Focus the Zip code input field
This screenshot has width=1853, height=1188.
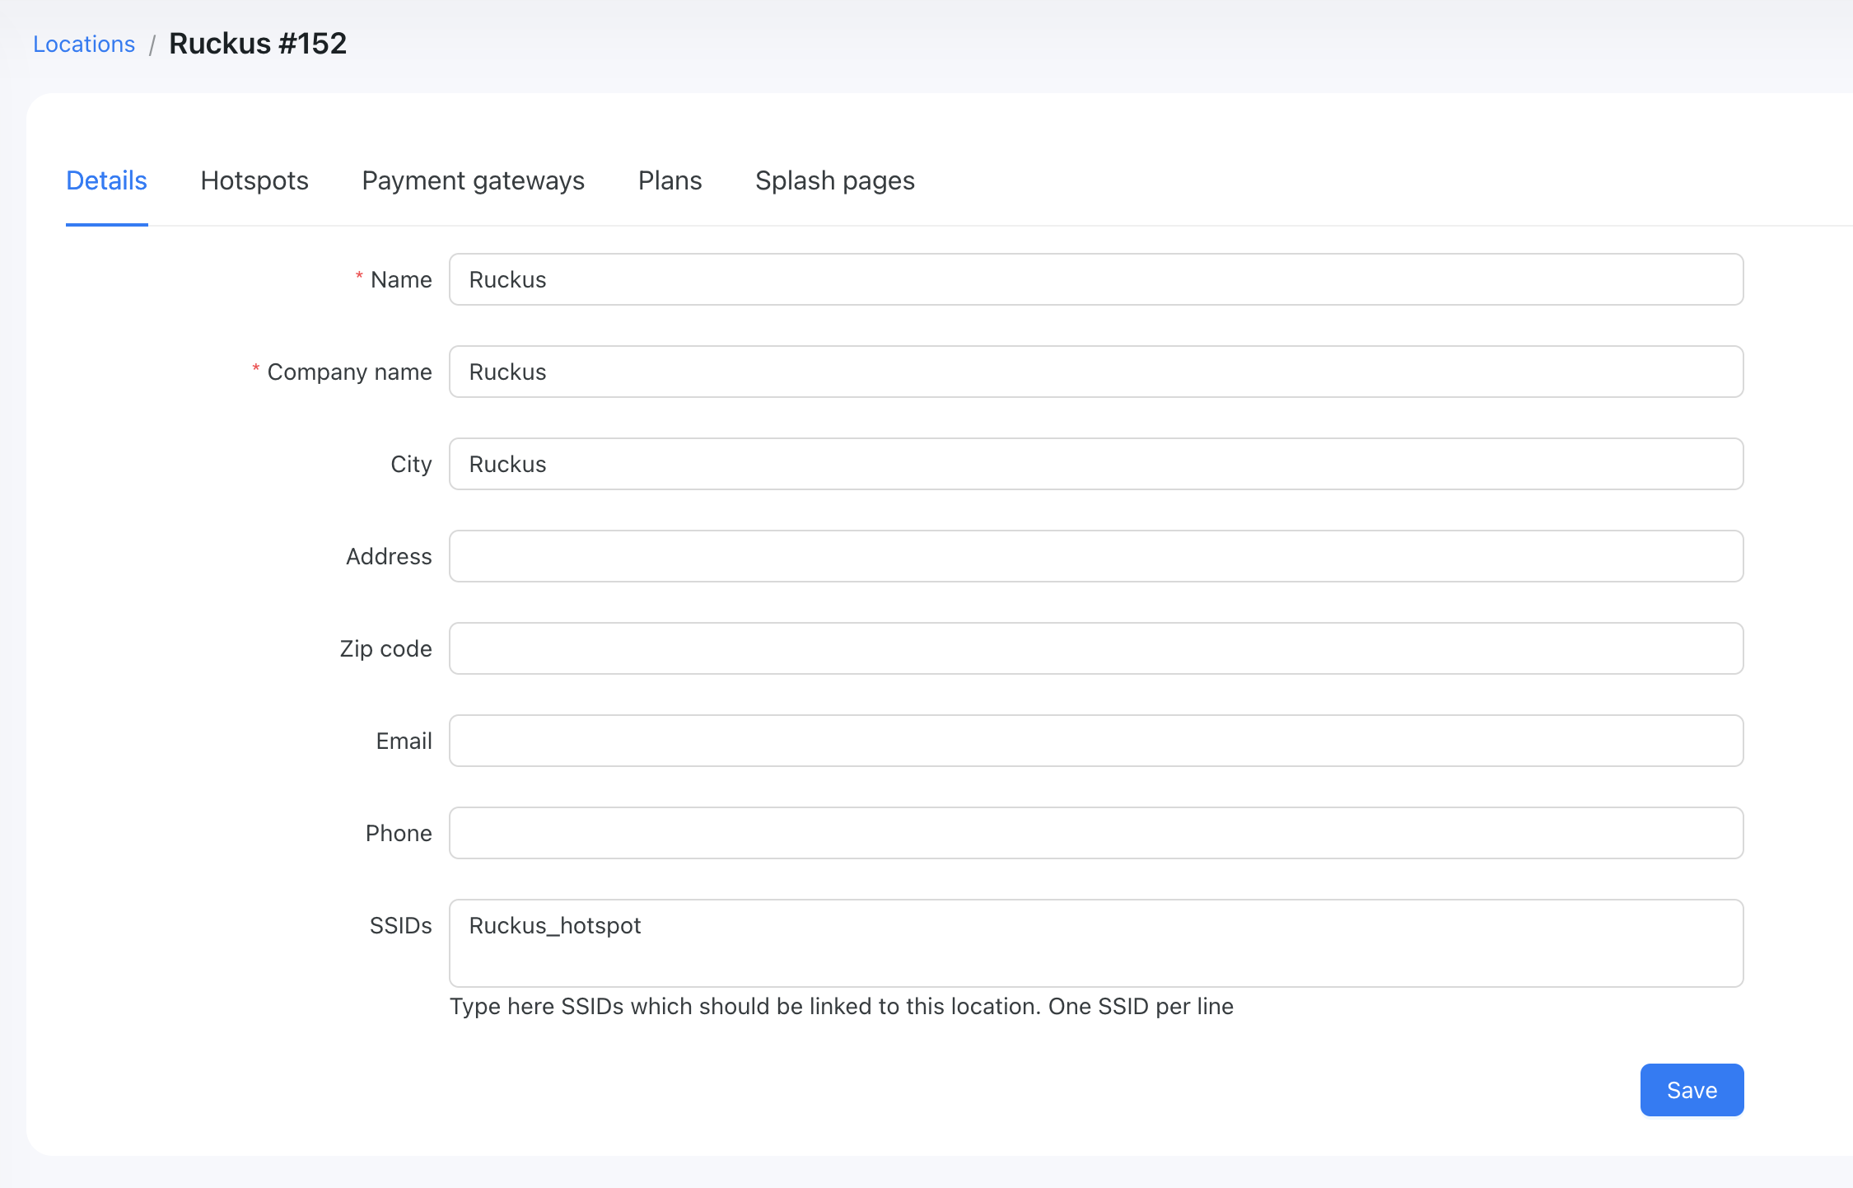pos(1096,648)
